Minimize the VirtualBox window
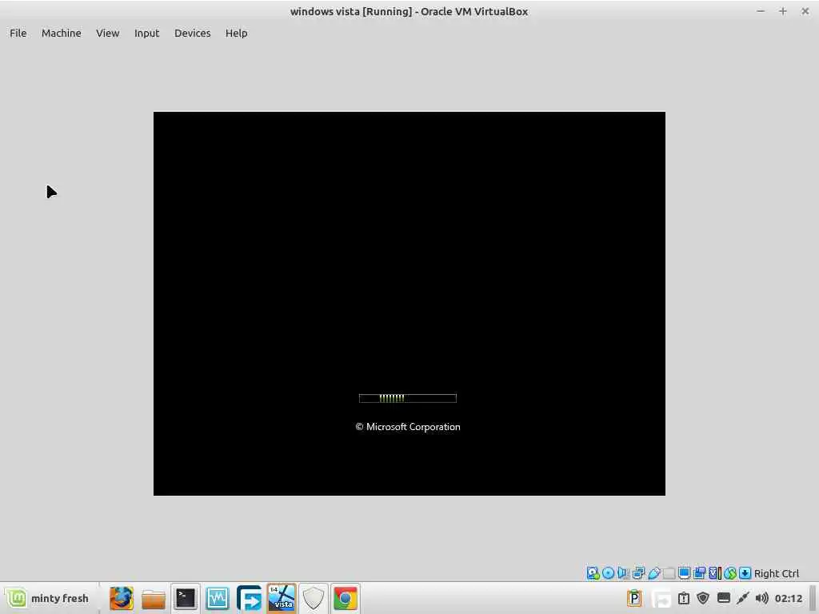This screenshot has height=614, width=819. click(761, 11)
